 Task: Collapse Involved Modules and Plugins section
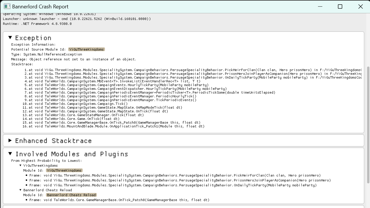click(x=10, y=154)
